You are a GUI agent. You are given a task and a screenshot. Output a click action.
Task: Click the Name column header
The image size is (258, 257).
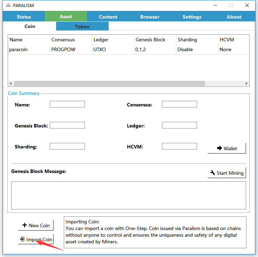(x=29, y=40)
